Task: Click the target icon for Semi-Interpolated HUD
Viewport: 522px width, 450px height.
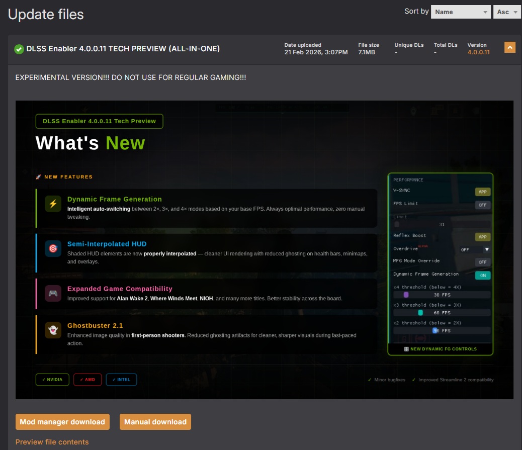Action: [53, 249]
